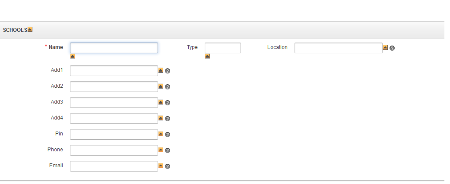Click the help icon beside Pin
This screenshot has height=184, width=450.
pos(168,135)
